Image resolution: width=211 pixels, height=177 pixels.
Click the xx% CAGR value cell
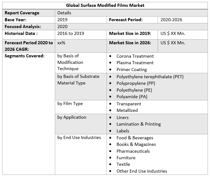(x=61, y=43)
